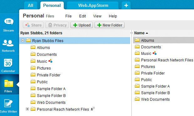Click the Privacy button

pyautogui.click(x=57, y=25)
